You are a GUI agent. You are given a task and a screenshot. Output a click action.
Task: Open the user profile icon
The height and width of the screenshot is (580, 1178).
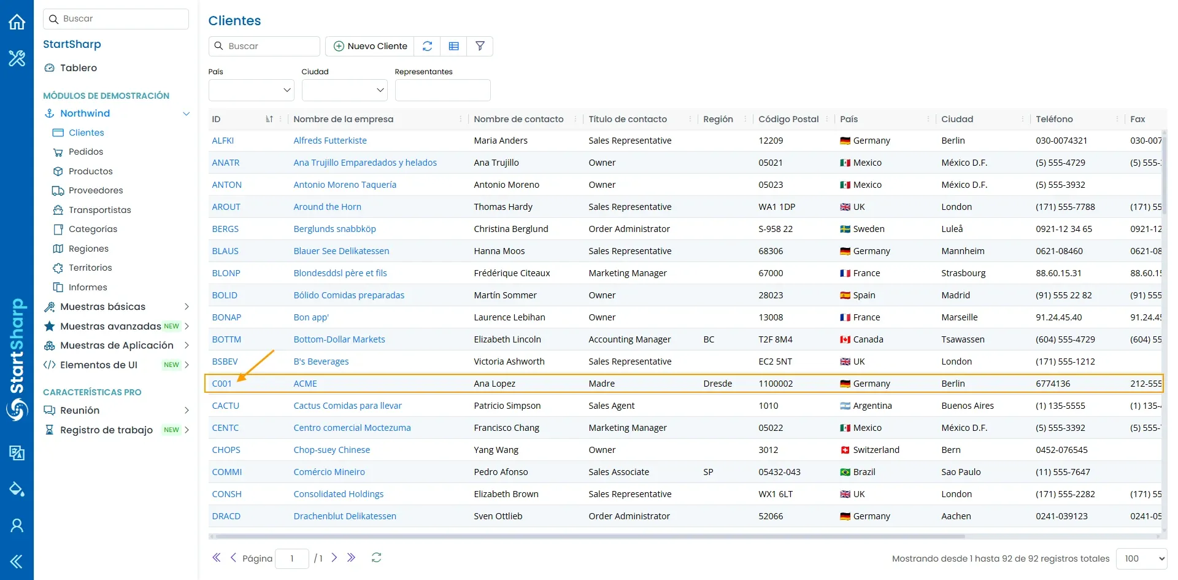coord(17,525)
